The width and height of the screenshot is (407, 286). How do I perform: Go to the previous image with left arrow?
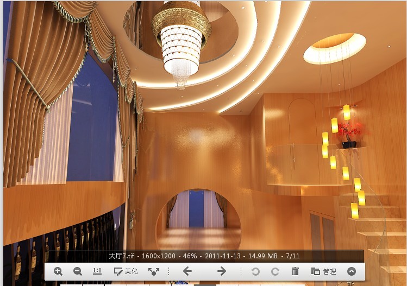pyautogui.click(x=187, y=271)
